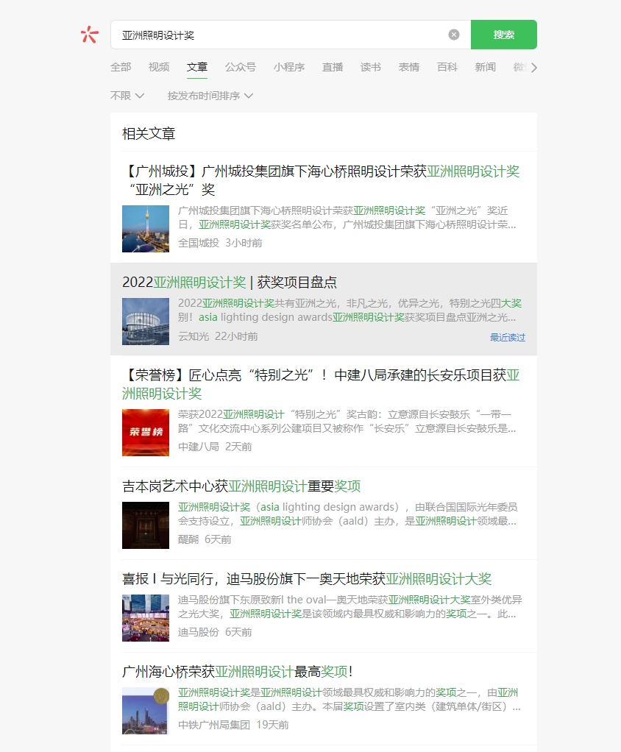Open the 广州城投 海心桥照明设计 article title

point(321,180)
